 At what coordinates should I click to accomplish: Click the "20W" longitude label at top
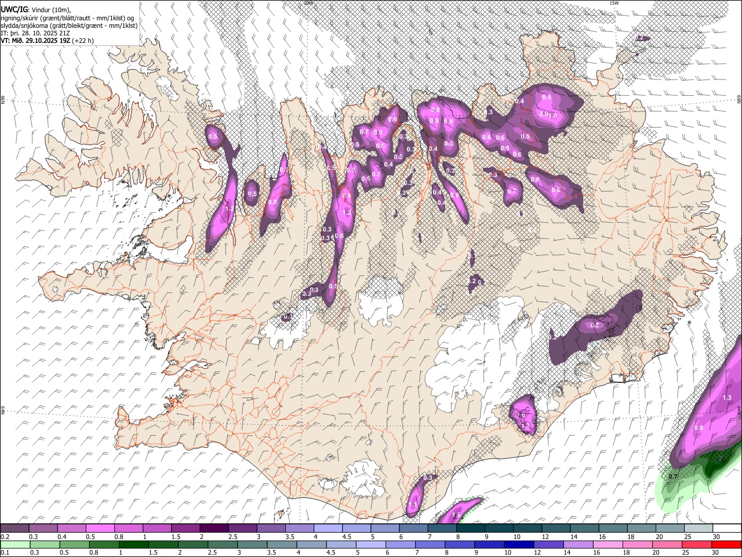[x=308, y=3]
